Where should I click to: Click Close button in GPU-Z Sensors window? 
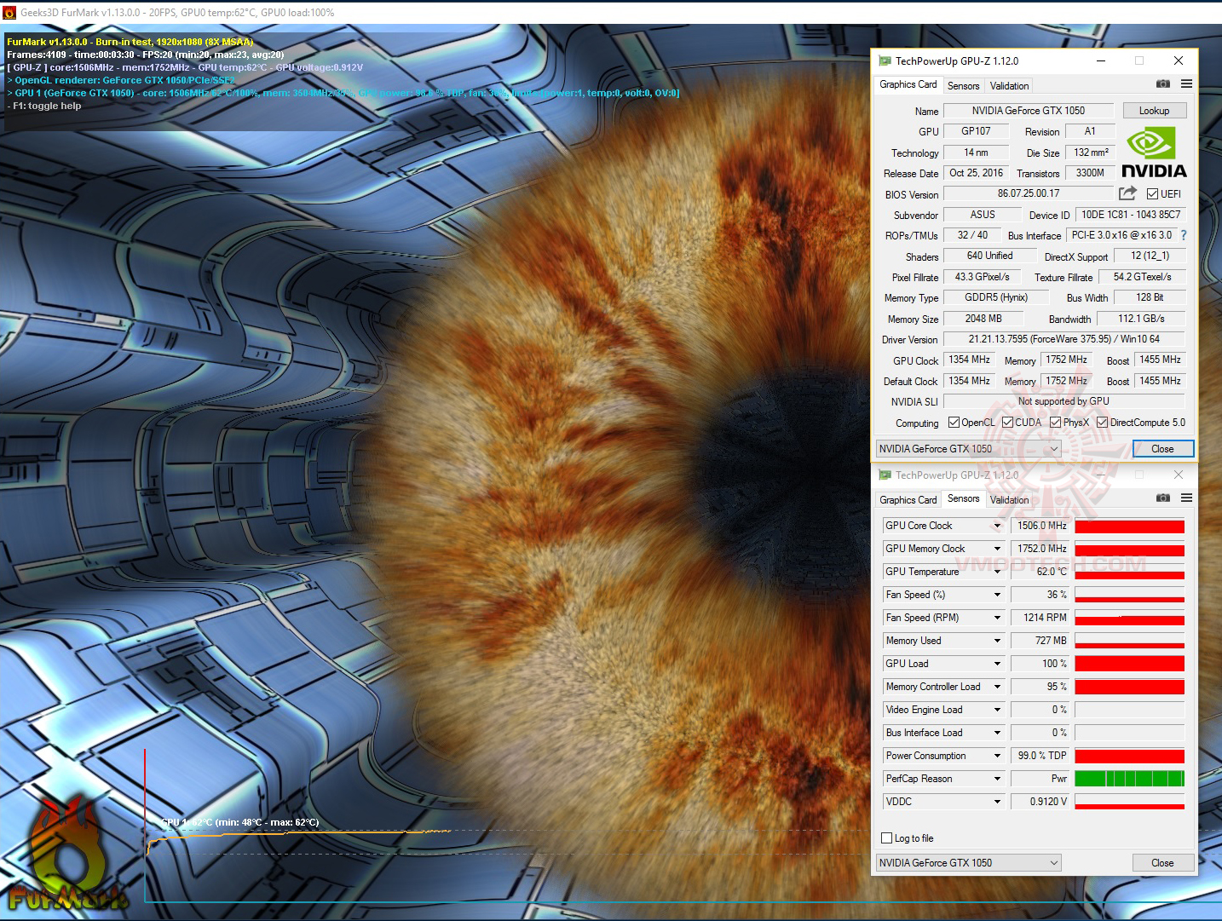(x=1163, y=863)
